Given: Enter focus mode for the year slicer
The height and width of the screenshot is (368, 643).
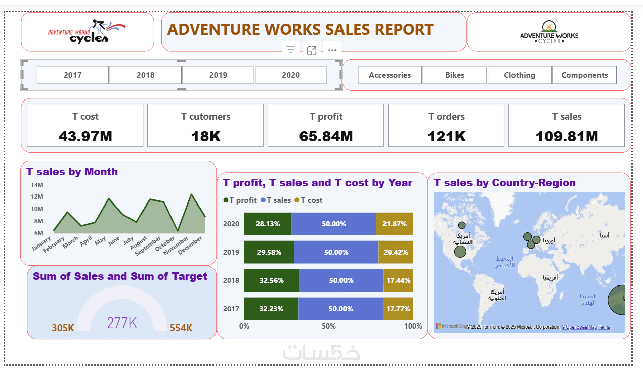Looking at the screenshot, I should pyautogui.click(x=312, y=50).
